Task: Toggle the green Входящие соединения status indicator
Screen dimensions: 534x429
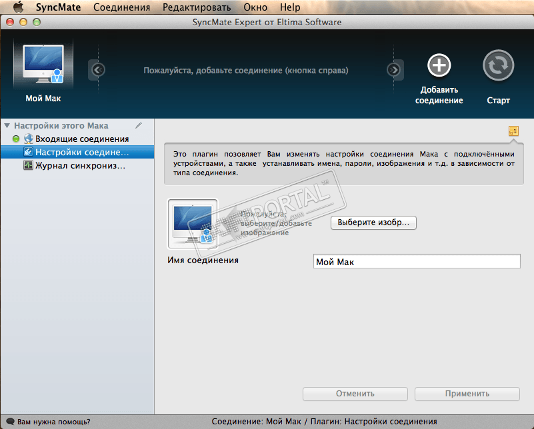Action: point(16,139)
